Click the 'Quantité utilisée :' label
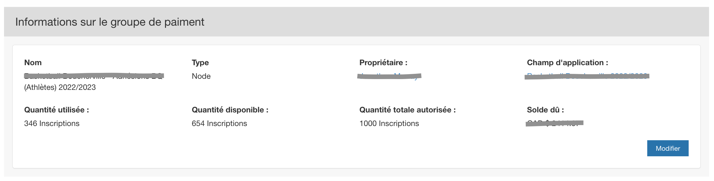The width and height of the screenshot is (714, 181). (x=57, y=110)
